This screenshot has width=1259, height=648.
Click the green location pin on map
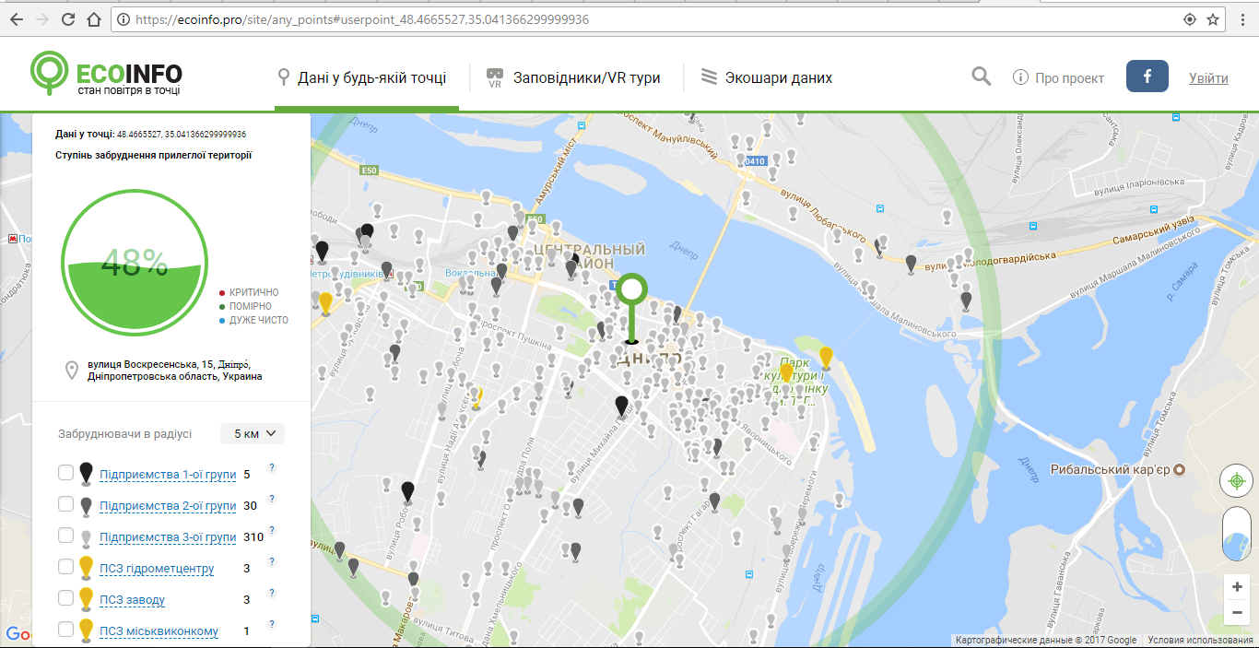[x=631, y=293]
